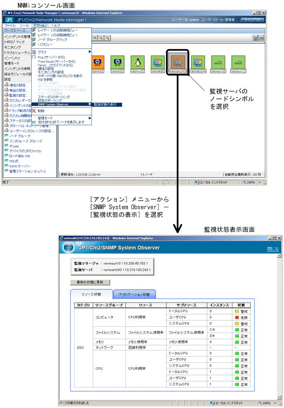Click the 通信の設定 configuration icon in sidebar
Screen dimensions: 284x408
point(6,85)
